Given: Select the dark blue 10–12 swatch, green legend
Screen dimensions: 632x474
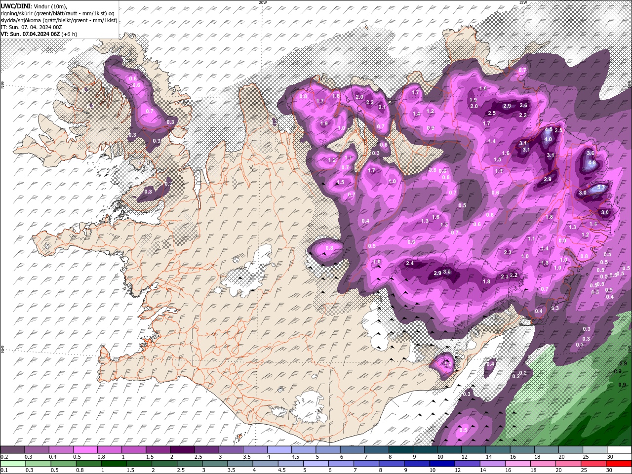Looking at the screenshot, I should point(442,464).
